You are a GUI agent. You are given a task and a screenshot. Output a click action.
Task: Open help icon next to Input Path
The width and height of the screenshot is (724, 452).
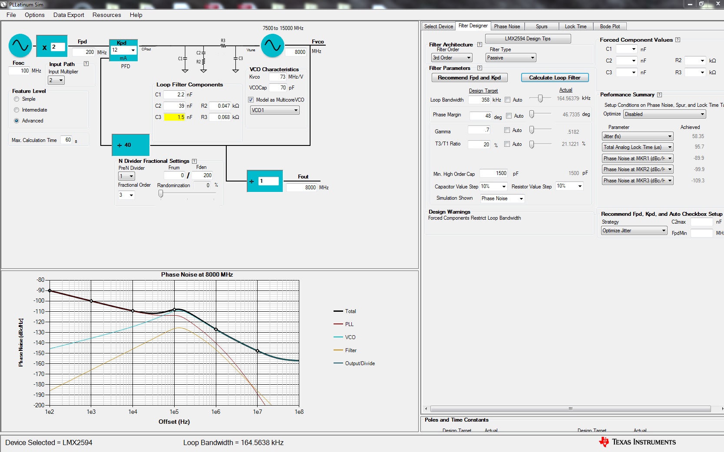(x=86, y=64)
